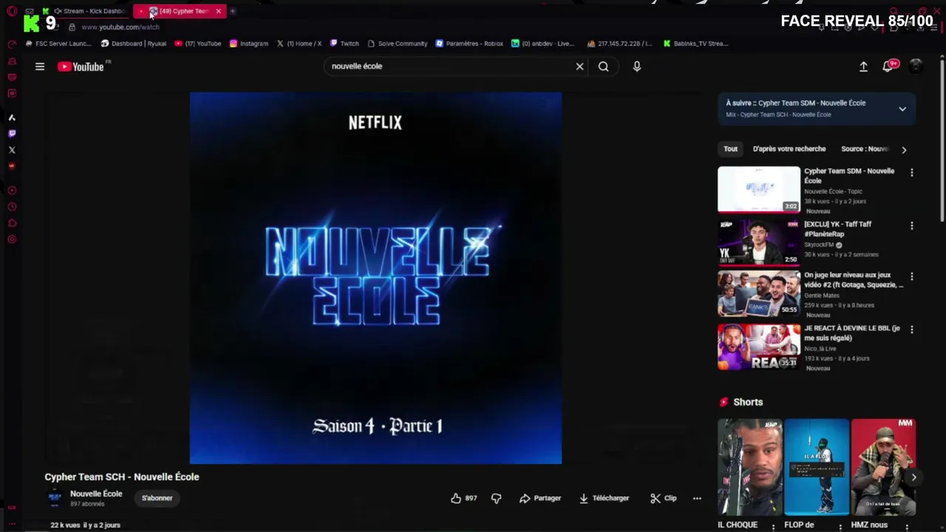The width and height of the screenshot is (946, 532).
Task: Open Babinks_TV Stream bookmark
Action: (695, 44)
